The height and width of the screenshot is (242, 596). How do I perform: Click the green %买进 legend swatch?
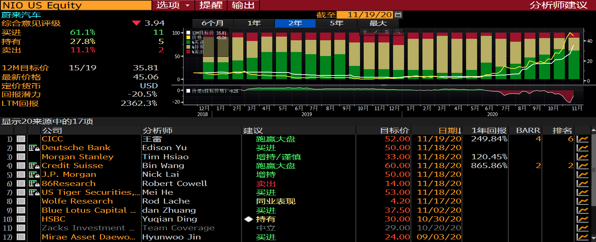[x=188, y=42]
